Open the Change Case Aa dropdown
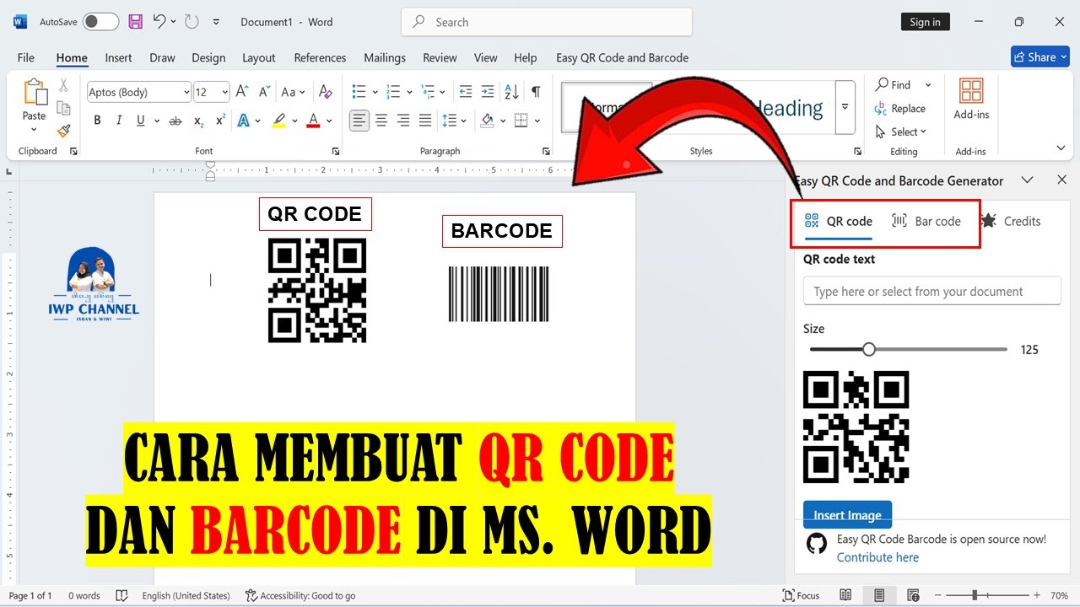Image resolution: width=1080 pixels, height=607 pixels. [x=293, y=92]
